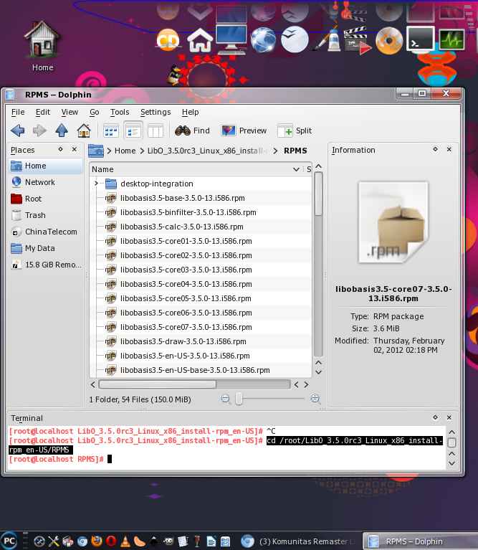Viewport: 478px width, 550px height.
Task: Open the View menu
Action: pyautogui.click(x=70, y=112)
